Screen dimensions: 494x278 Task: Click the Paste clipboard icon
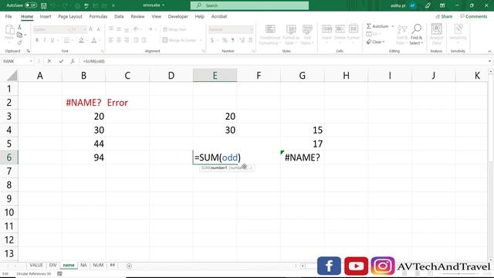(x=9, y=30)
